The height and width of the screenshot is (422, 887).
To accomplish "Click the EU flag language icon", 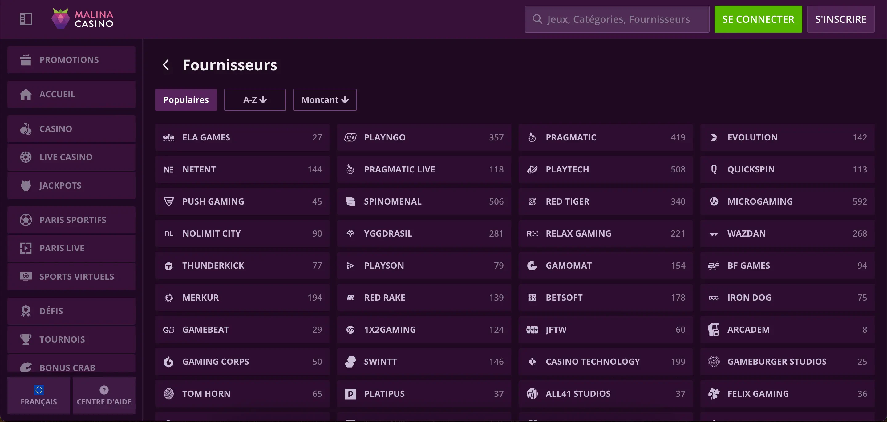I will [39, 390].
